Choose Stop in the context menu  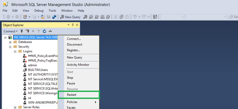click(79, 78)
